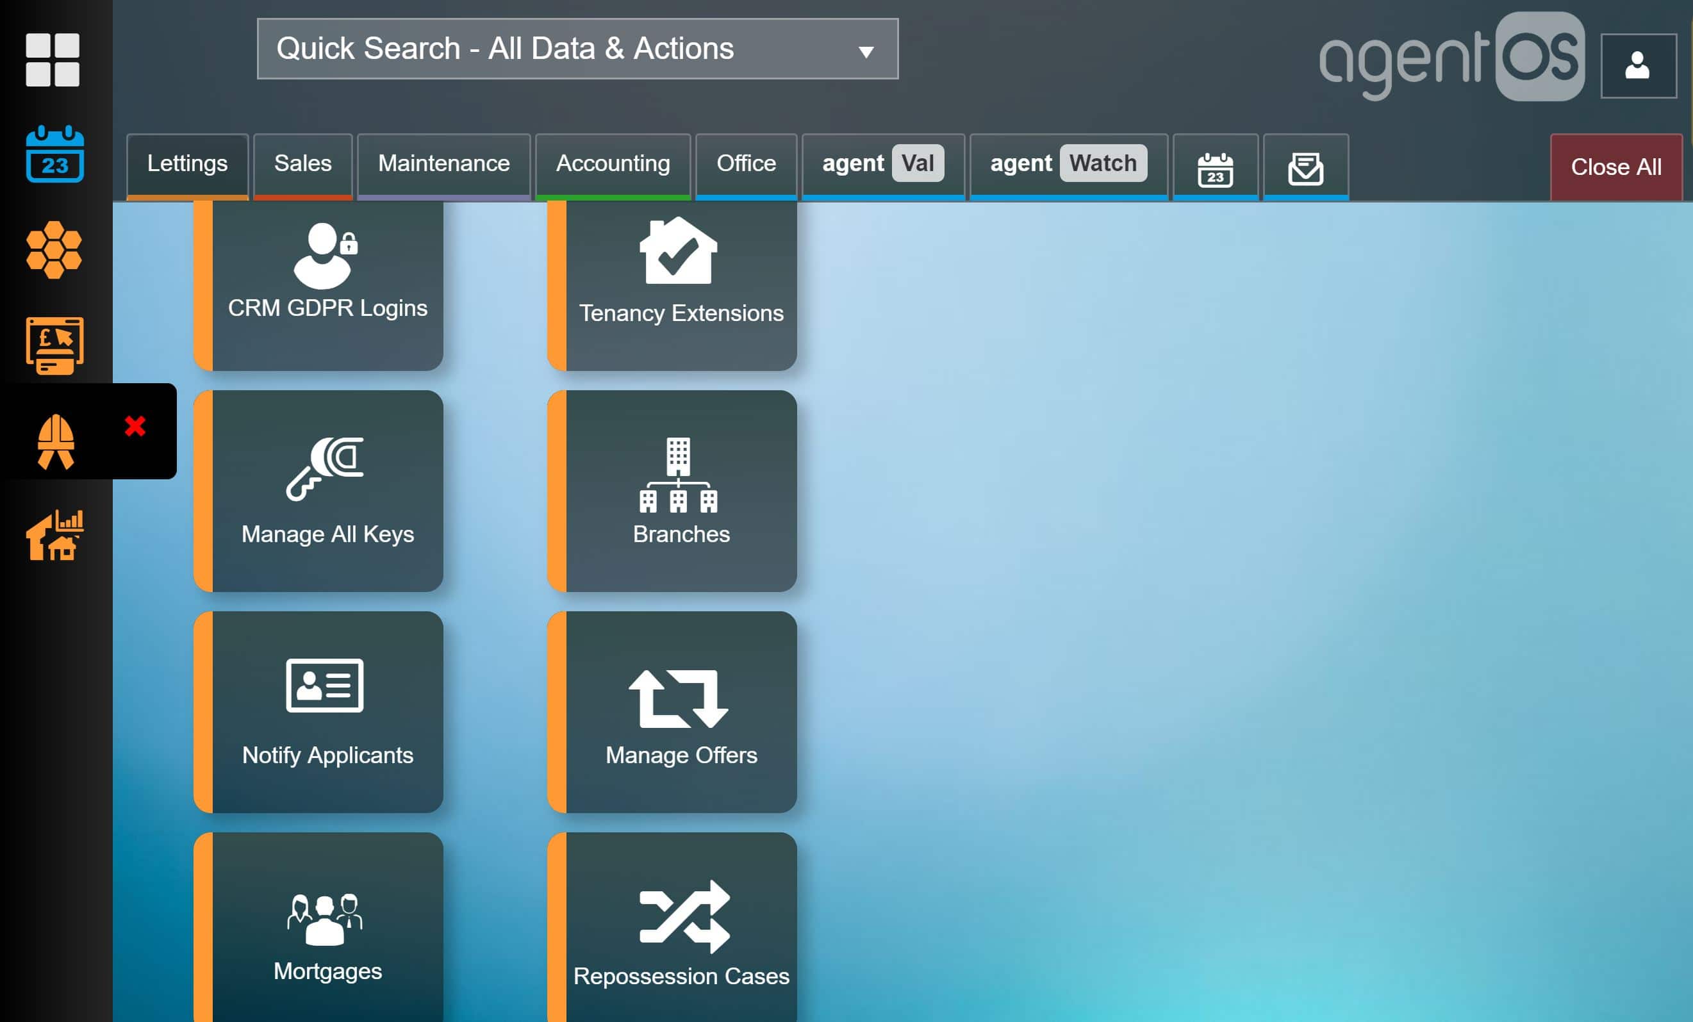This screenshot has width=1693, height=1022.
Task: Open the pound payment screen sidebar icon
Action: coord(55,345)
